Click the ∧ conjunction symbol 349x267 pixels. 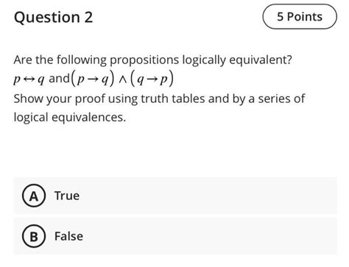122,80
